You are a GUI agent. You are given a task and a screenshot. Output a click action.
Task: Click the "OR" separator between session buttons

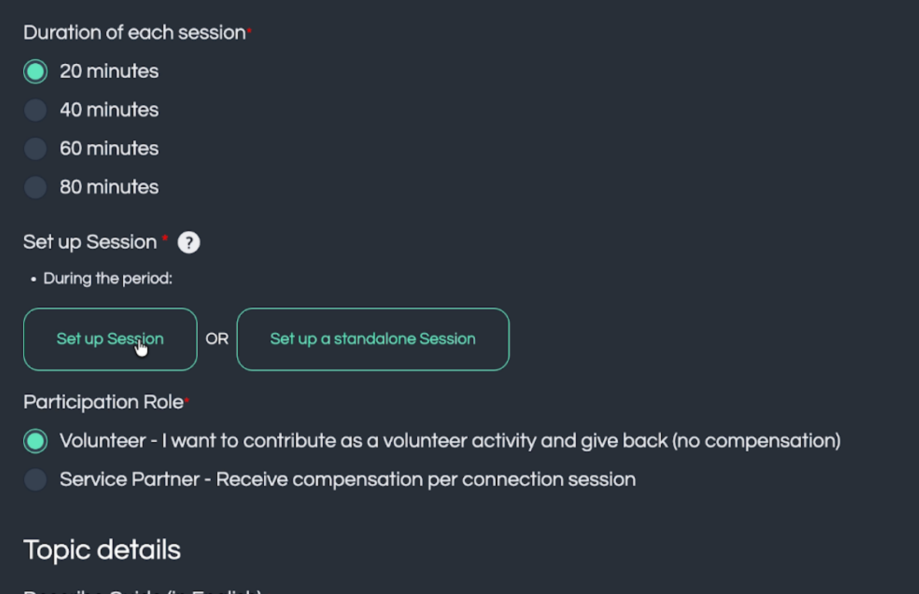pos(217,339)
